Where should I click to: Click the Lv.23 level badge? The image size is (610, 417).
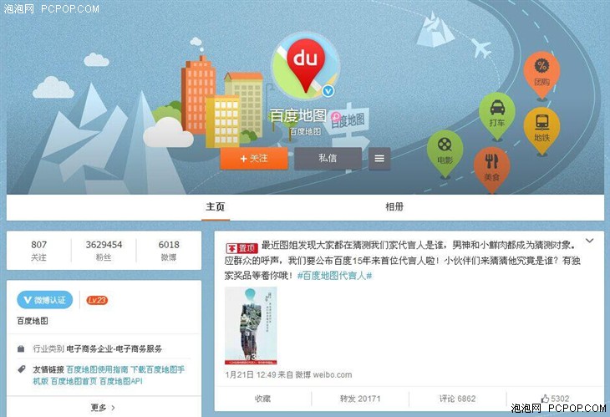pos(97,300)
